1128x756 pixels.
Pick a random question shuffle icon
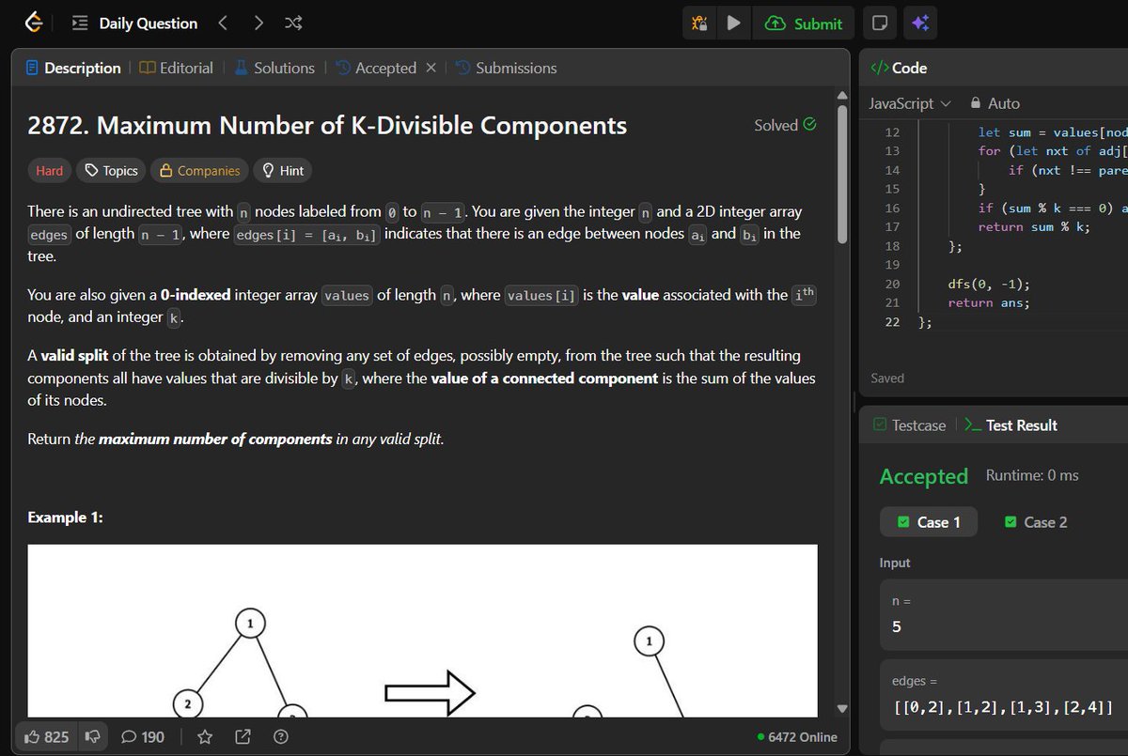click(x=292, y=23)
